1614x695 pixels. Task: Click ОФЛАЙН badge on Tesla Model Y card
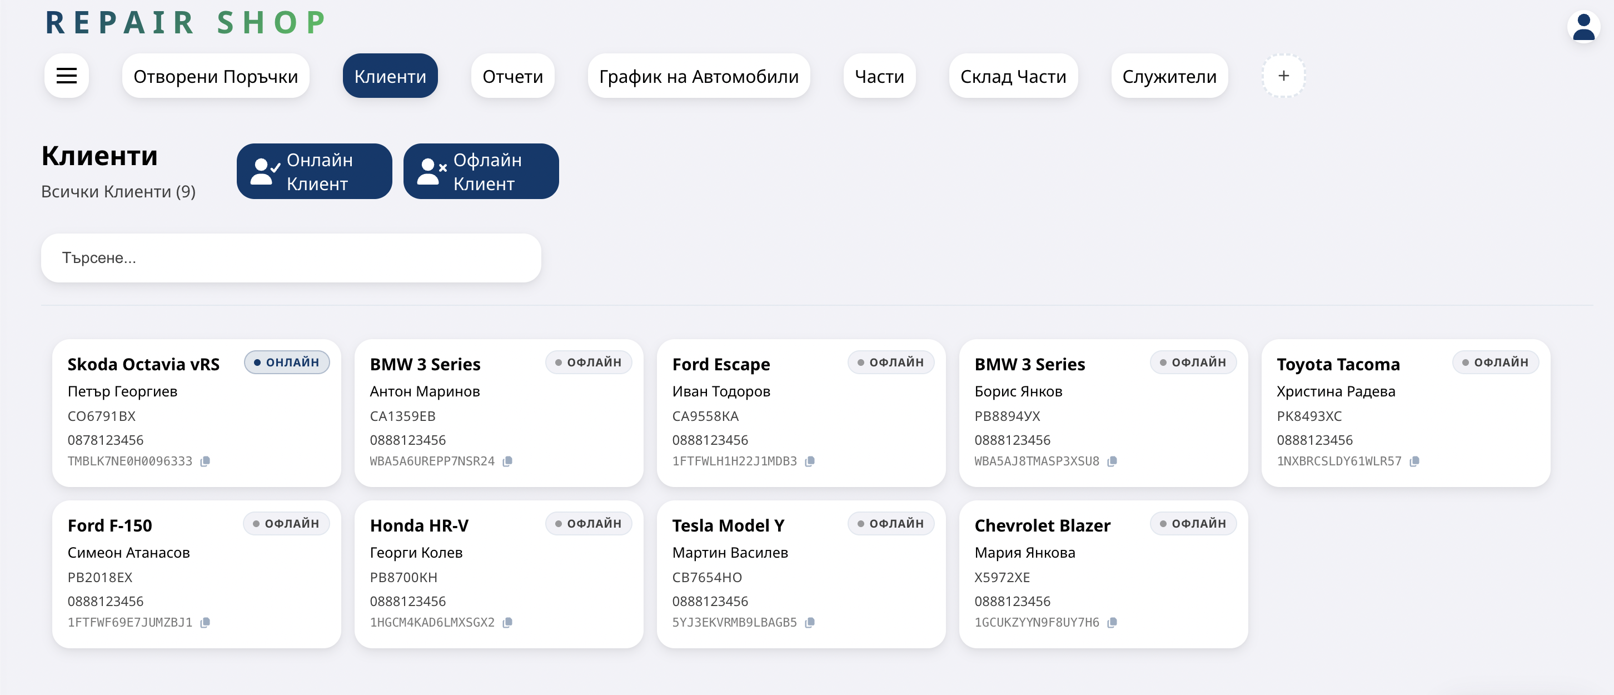click(x=891, y=523)
